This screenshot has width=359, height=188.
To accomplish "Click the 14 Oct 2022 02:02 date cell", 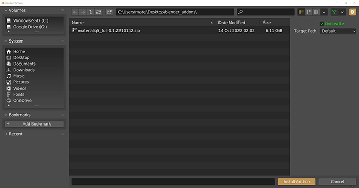I will [236, 31].
